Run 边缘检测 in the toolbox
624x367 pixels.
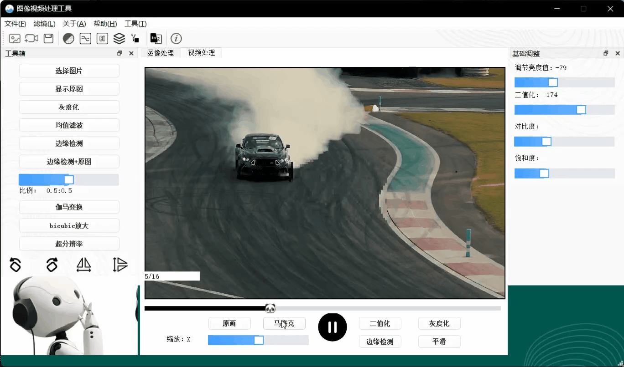tap(69, 143)
